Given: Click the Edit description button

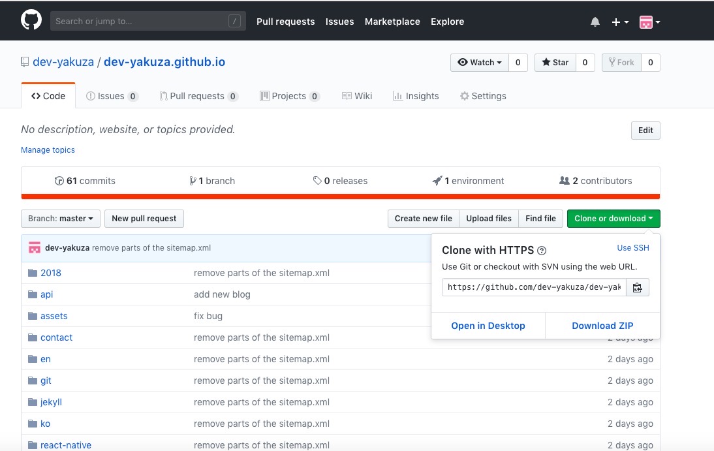Looking at the screenshot, I should (645, 131).
